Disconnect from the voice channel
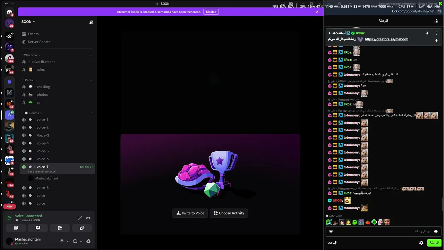The width and height of the screenshot is (444, 250). (88, 218)
